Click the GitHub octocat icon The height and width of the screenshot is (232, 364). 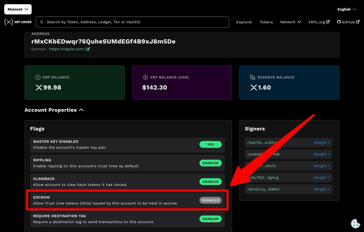point(339,22)
